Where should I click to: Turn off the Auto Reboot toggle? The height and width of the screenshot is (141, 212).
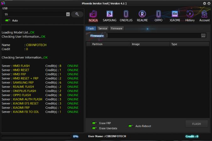pyautogui.click(x=131, y=126)
